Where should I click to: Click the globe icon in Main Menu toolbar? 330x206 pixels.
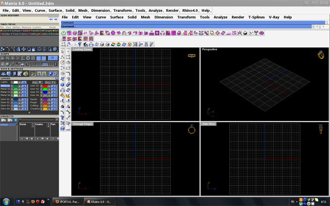55,49
